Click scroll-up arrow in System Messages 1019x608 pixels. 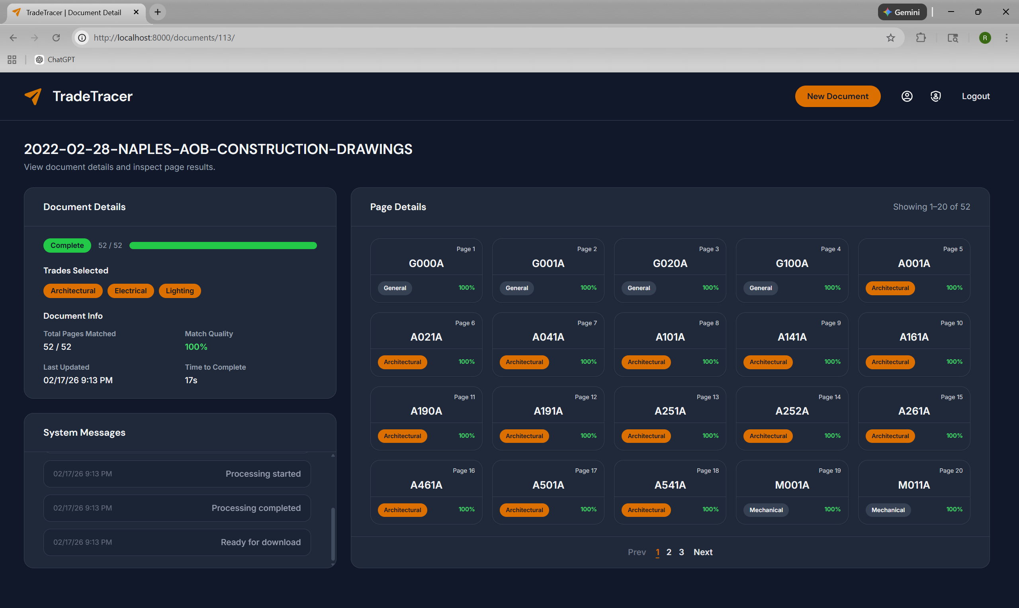coord(333,456)
